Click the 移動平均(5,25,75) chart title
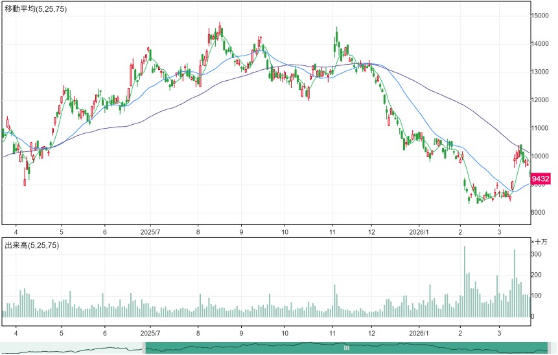The width and height of the screenshot is (558, 355). 36,9
